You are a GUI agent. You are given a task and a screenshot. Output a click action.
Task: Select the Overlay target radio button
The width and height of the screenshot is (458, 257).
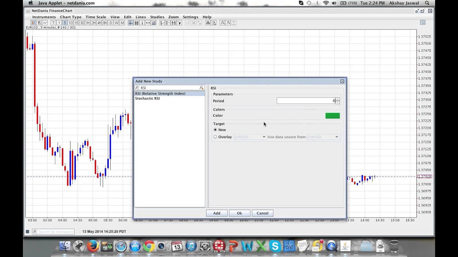point(215,137)
